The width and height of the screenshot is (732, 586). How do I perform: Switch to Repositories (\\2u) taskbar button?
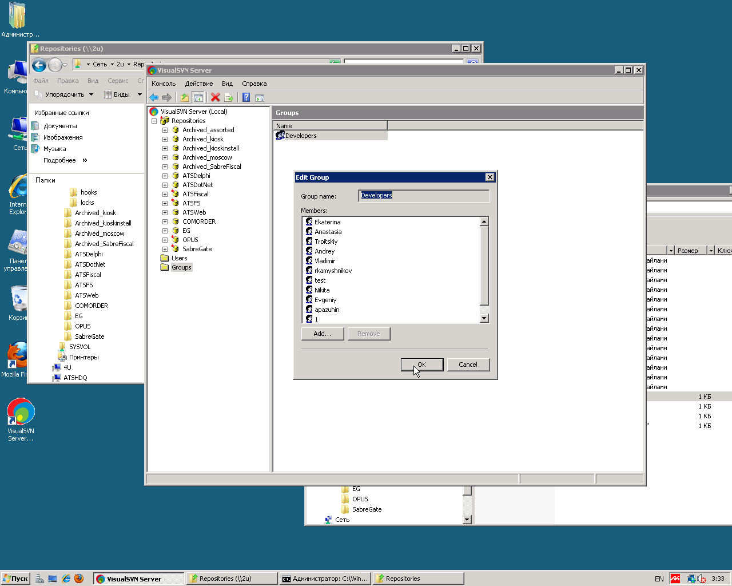click(232, 579)
